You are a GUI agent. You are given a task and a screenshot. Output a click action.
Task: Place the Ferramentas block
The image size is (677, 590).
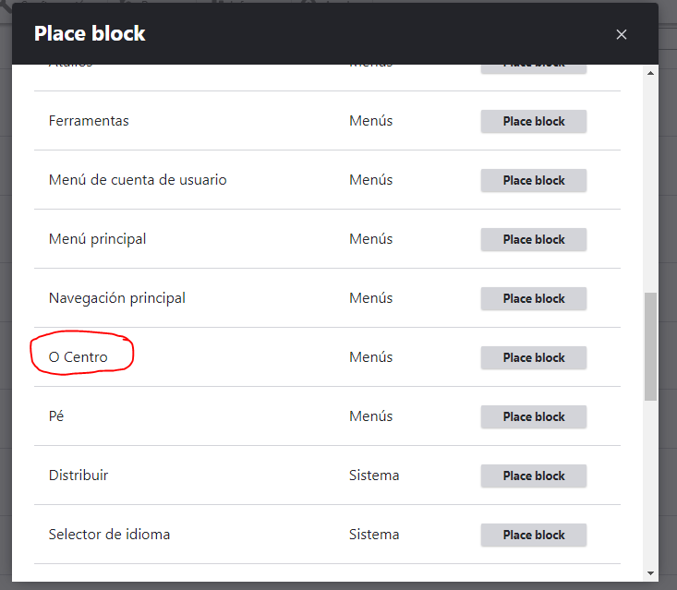pos(533,121)
